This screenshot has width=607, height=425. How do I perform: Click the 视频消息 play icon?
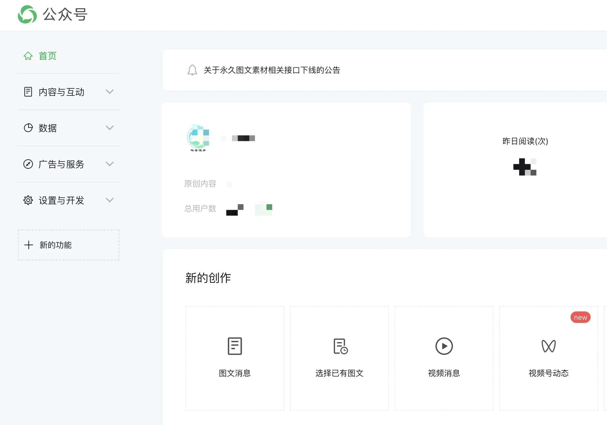[444, 346]
